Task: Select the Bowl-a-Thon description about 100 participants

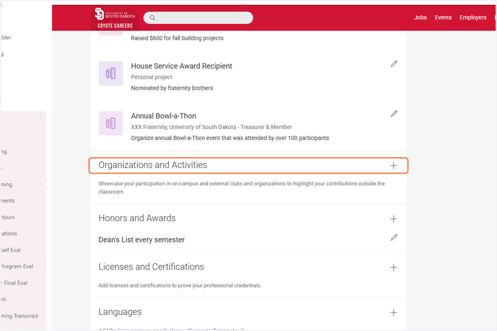Action: pyautogui.click(x=230, y=138)
